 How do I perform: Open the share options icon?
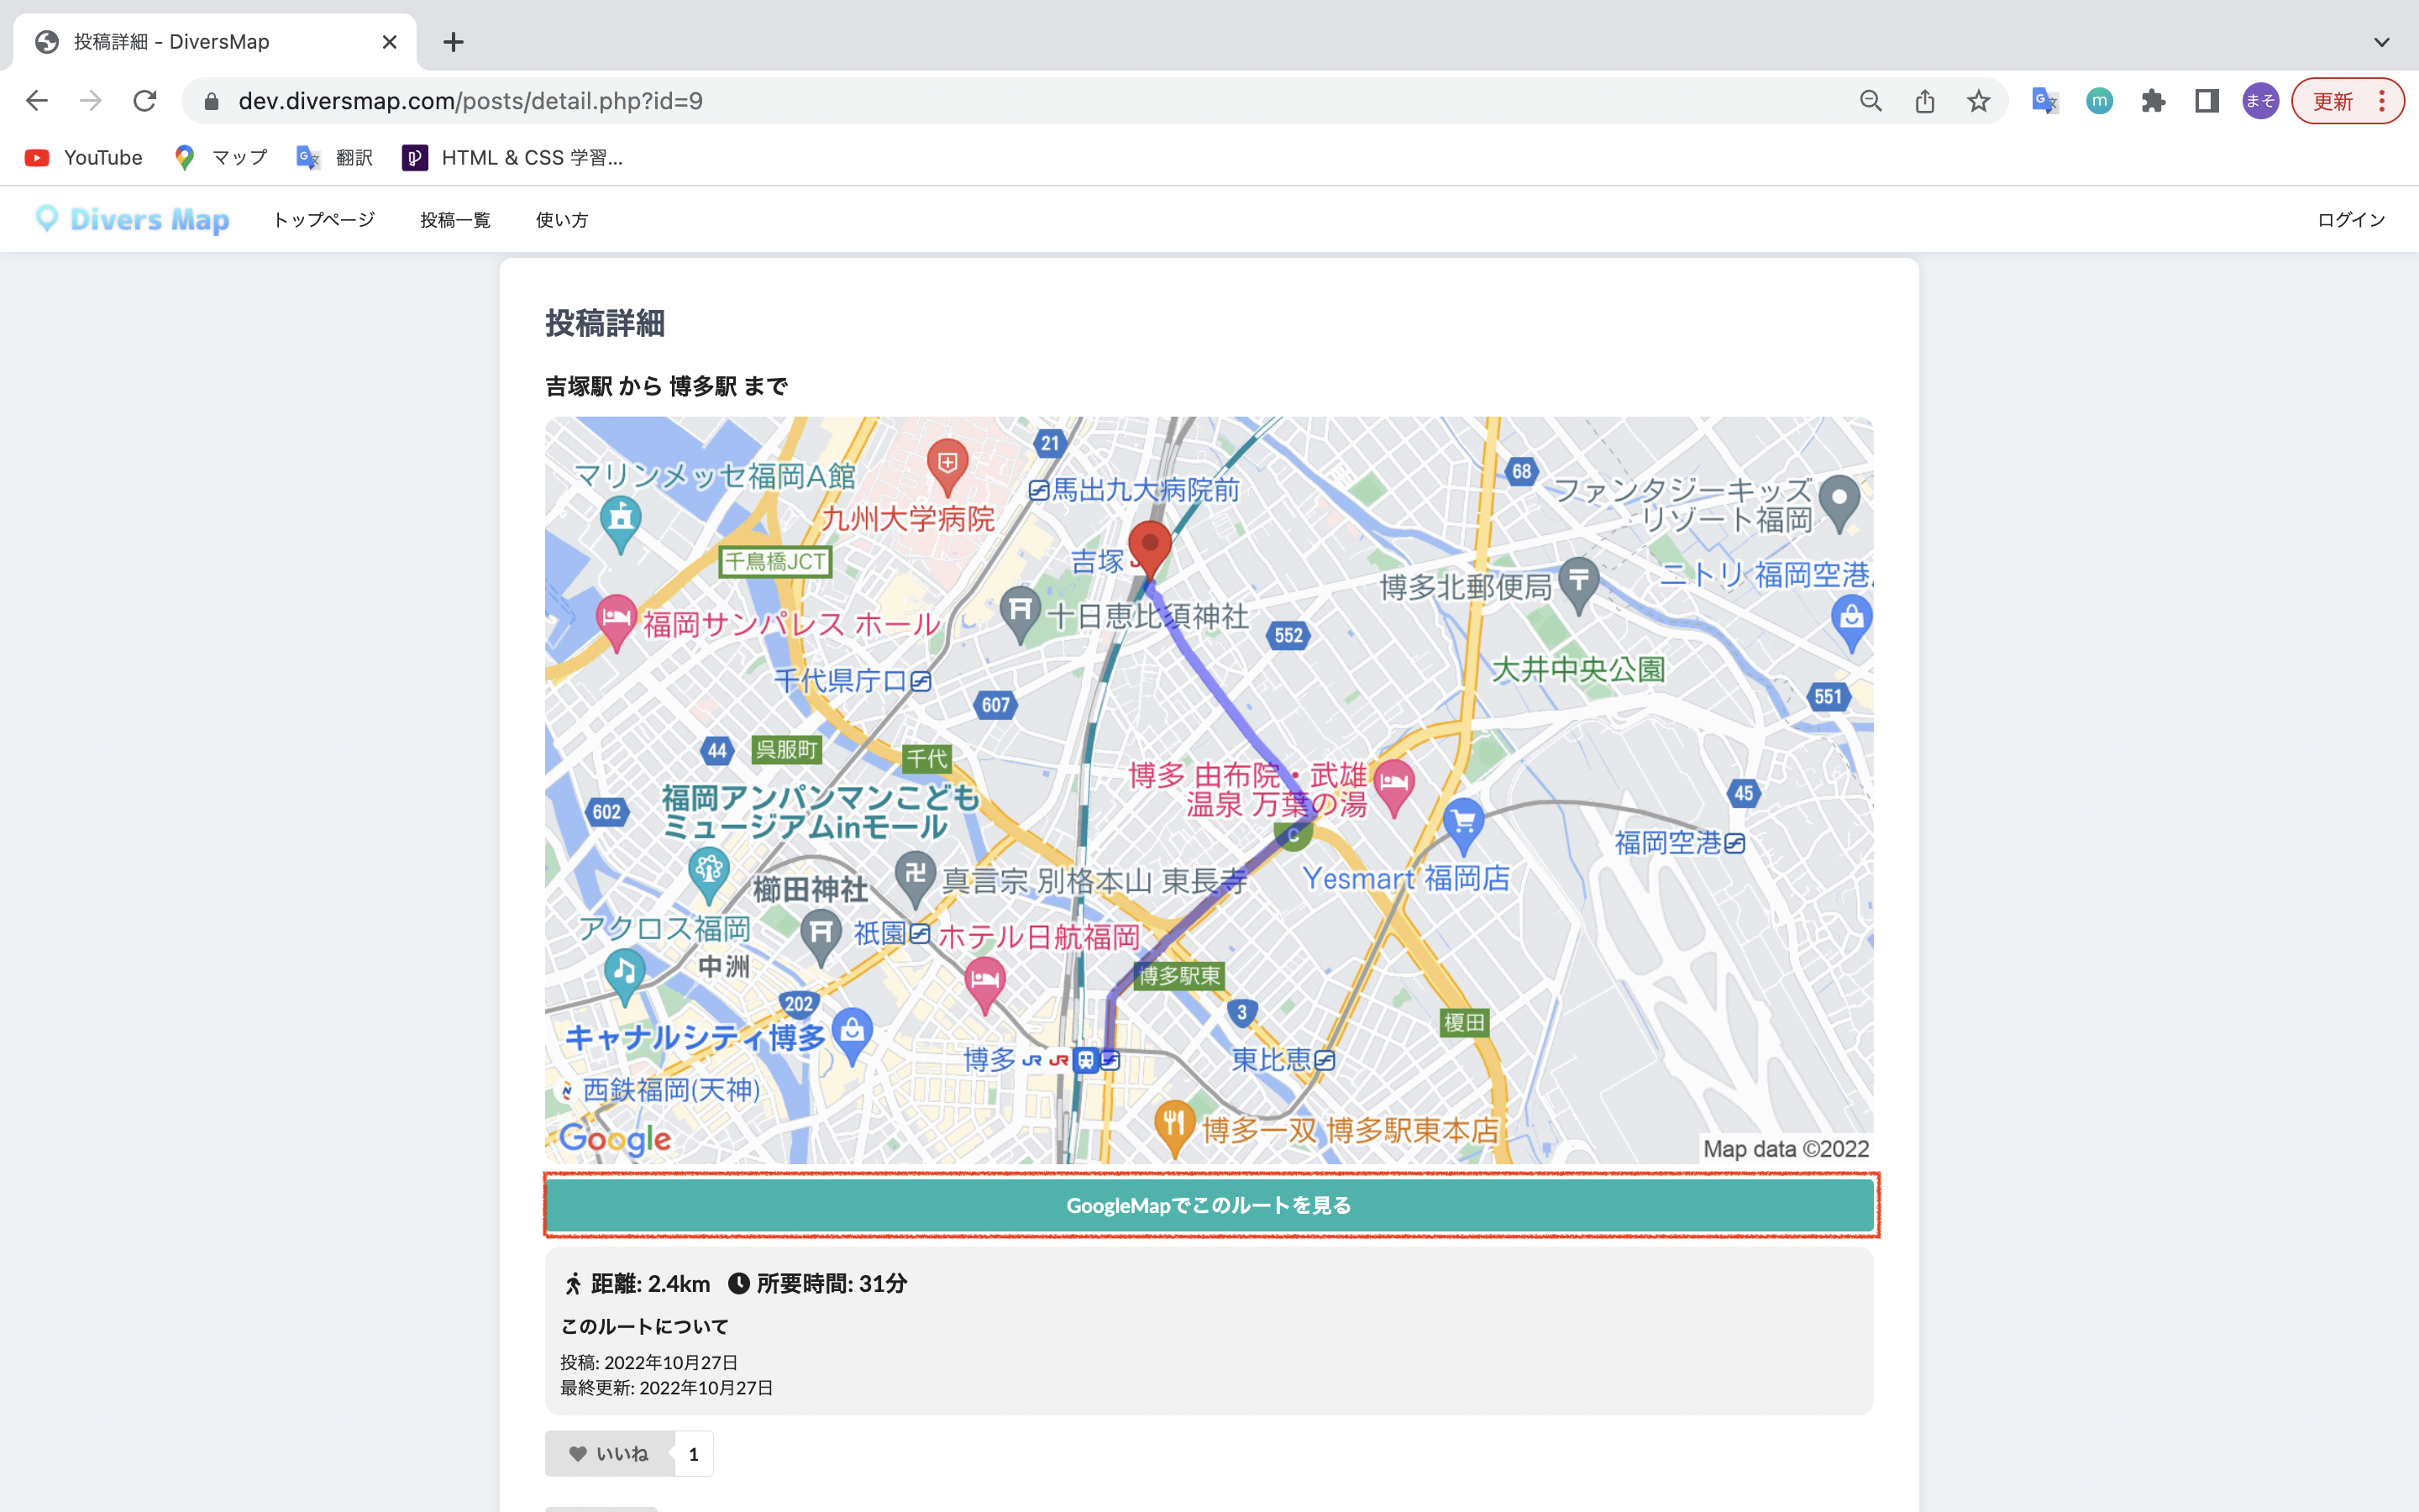(1925, 100)
